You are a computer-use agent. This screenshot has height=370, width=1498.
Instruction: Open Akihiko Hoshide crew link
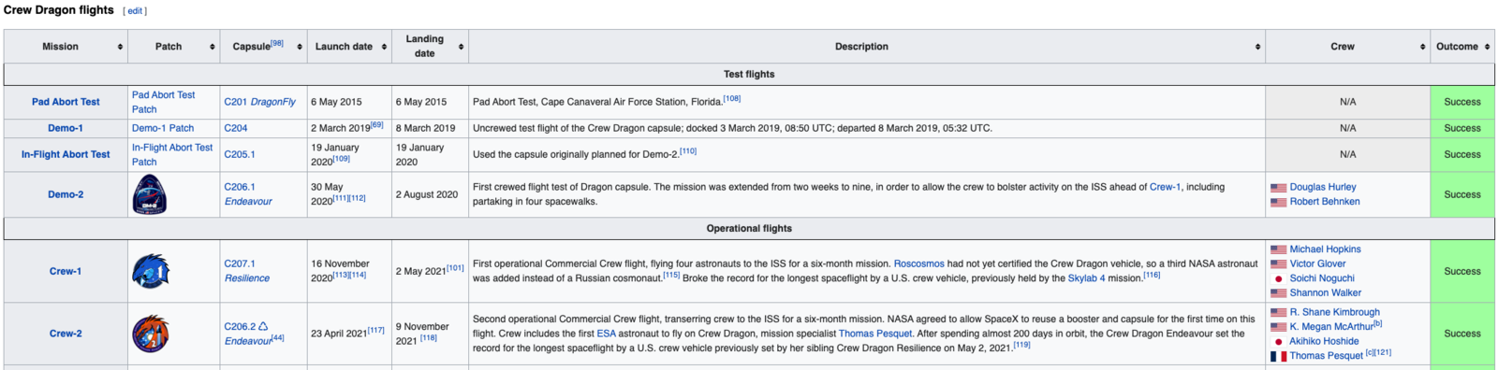[1324, 341]
